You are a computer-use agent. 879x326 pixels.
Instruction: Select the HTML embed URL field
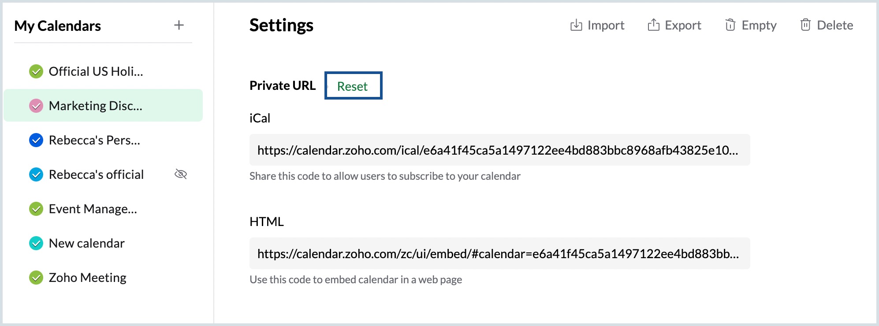click(x=499, y=254)
